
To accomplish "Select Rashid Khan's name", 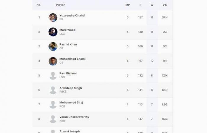I will (x=68, y=44).
